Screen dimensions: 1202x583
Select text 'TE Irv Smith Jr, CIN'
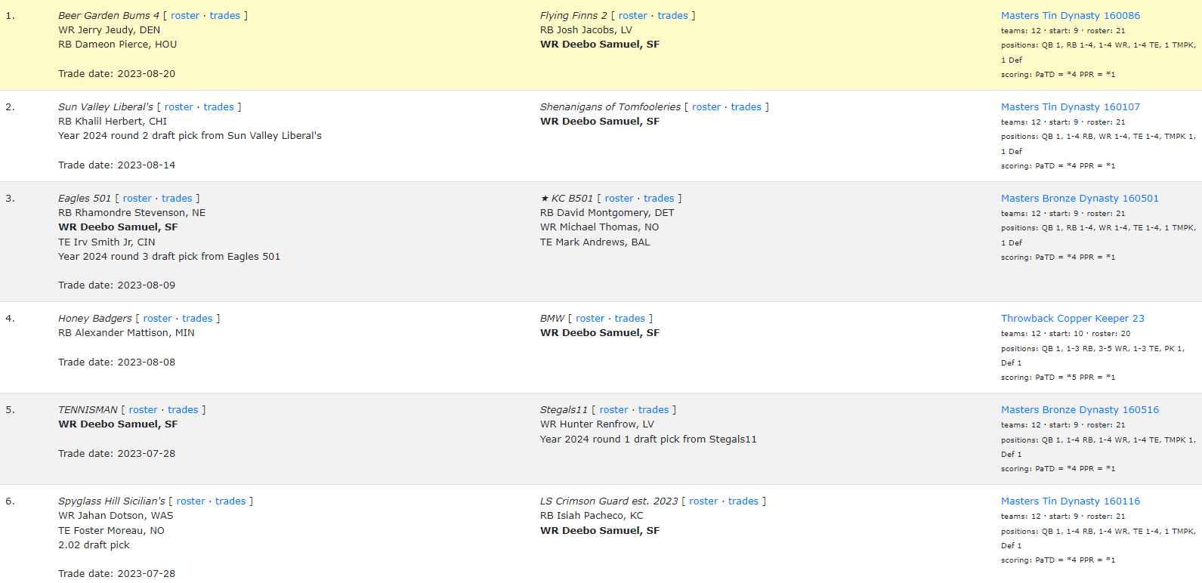pyautogui.click(x=107, y=242)
